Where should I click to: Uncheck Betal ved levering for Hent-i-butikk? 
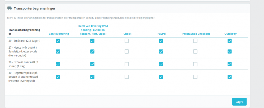(92, 51)
